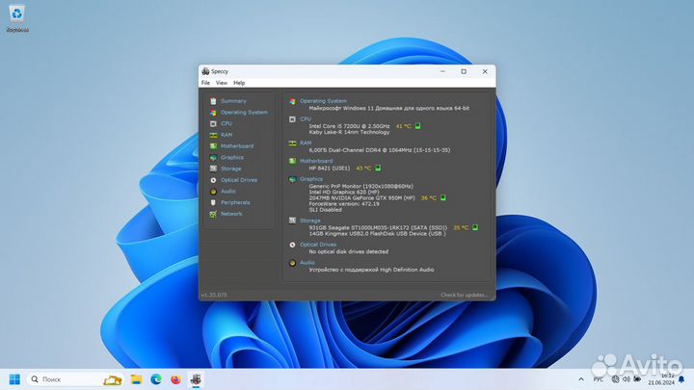Image resolution: width=694 pixels, height=390 pixels.
Task: Open the Storage sidebar entry
Action: (230, 169)
